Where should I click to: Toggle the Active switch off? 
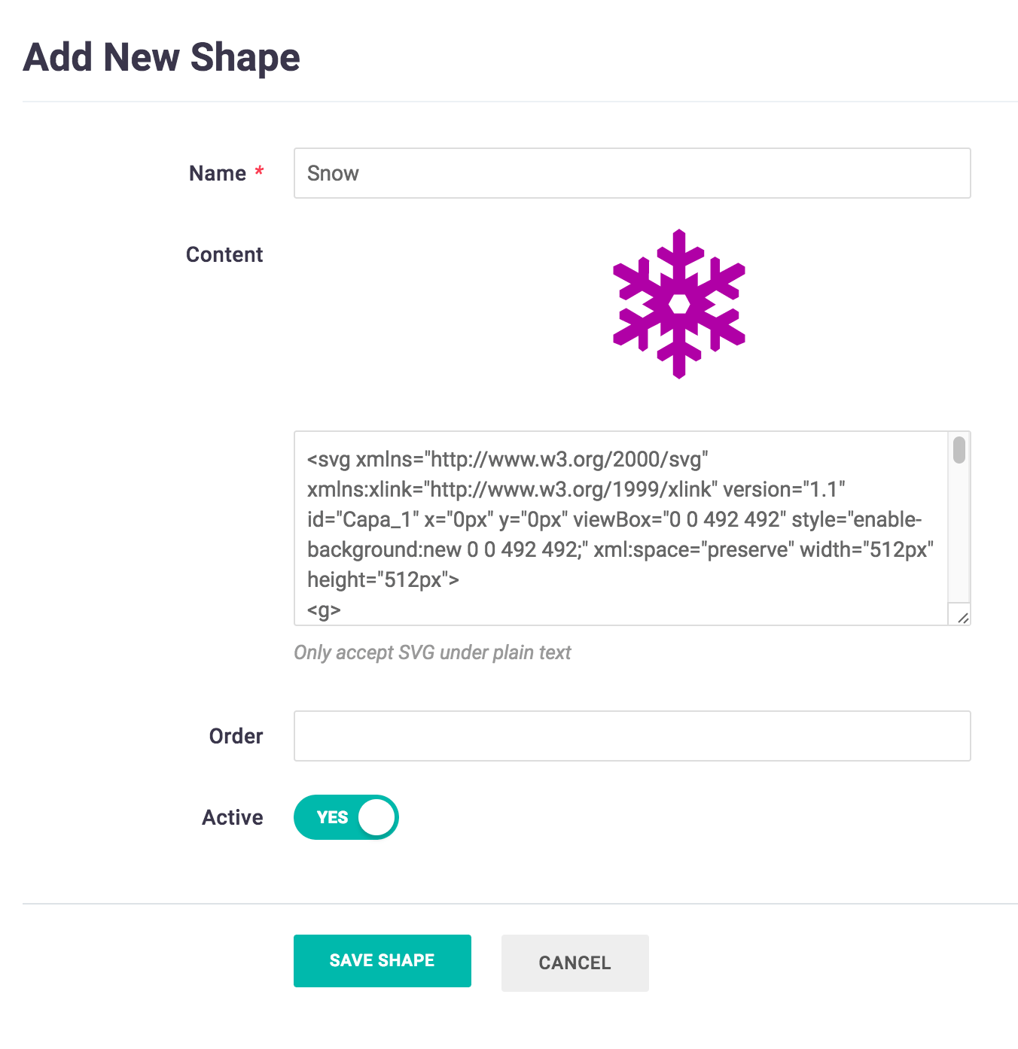coord(346,817)
